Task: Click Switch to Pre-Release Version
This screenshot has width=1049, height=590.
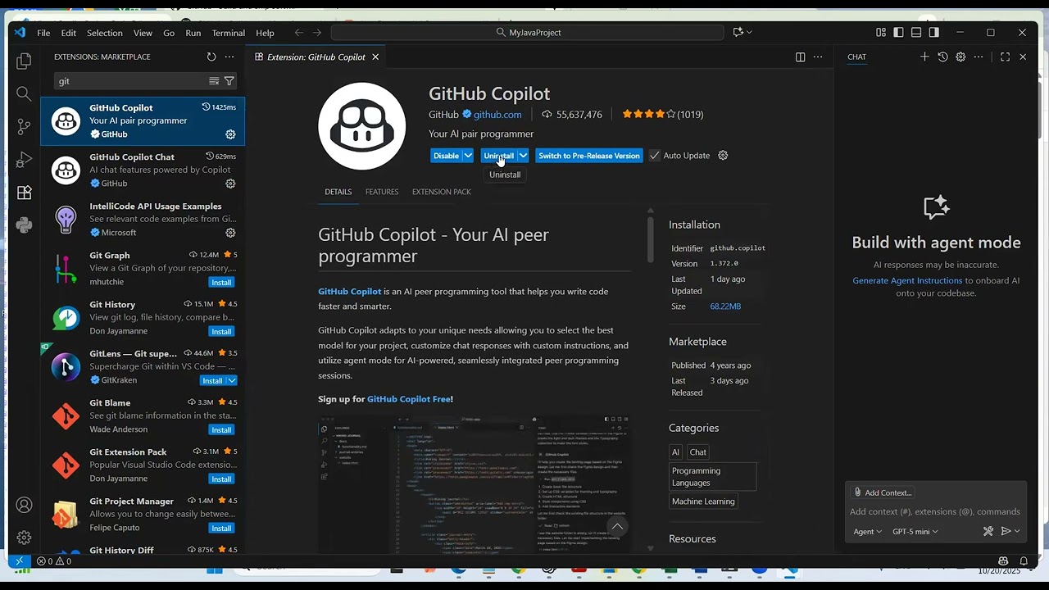Action: tap(589, 156)
